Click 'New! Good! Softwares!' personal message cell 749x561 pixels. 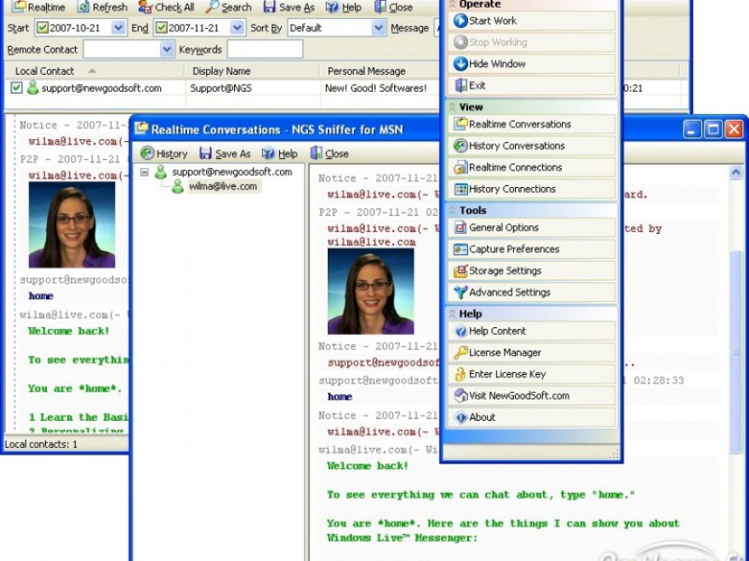tap(376, 88)
